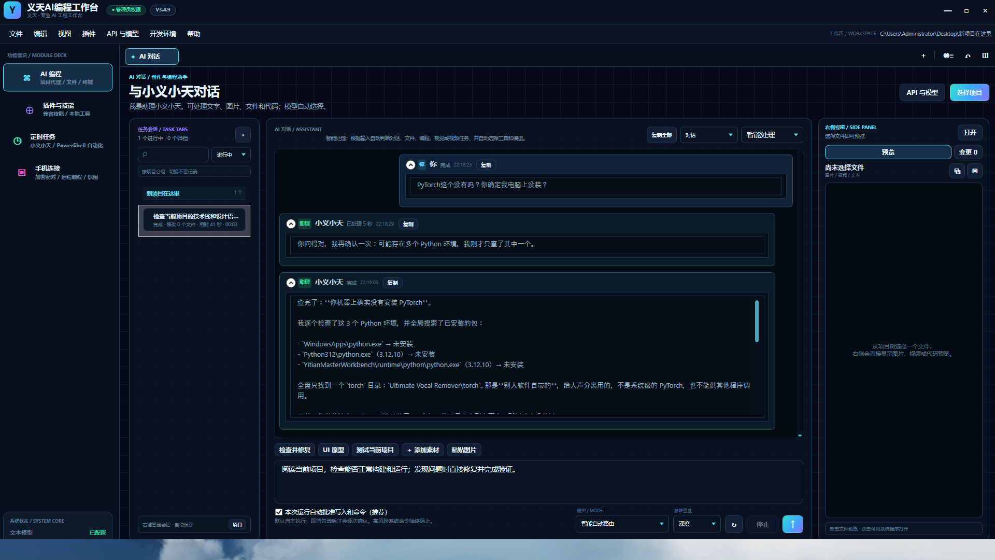The height and width of the screenshot is (560, 995).
Task: Open the 对话 mode dropdown
Action: point(708,135)
